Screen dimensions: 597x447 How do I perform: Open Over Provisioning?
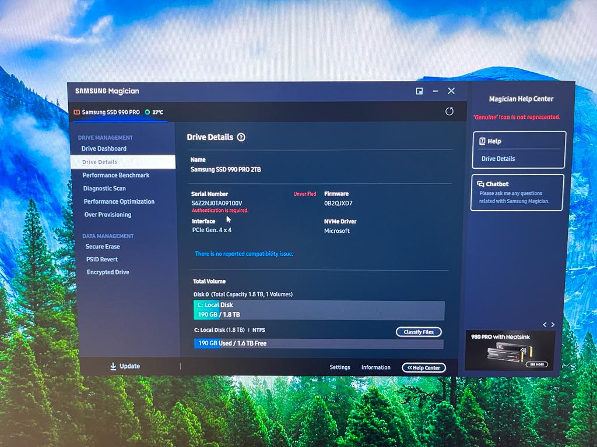[x=108, y=215]
